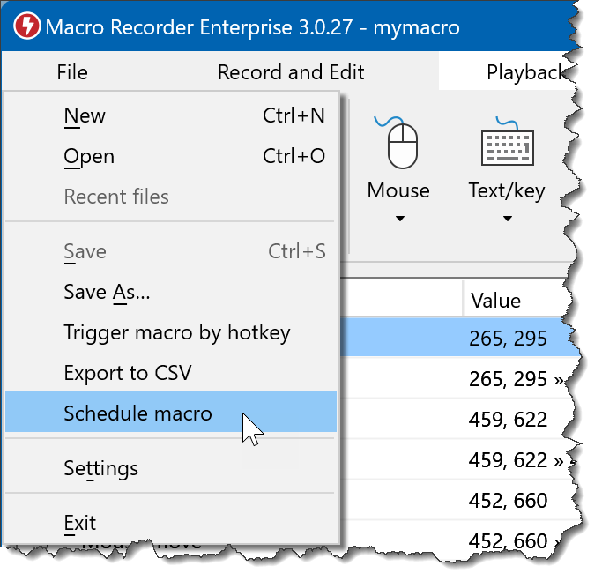Click the Mouse tool icon

pos(398,143)
